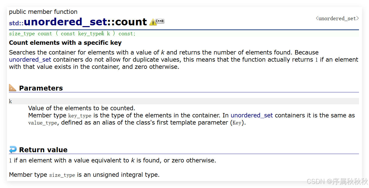This screenshot has width=369, height=188.
Task: Click the value_type code term
Action: click(x=43, y=123)
